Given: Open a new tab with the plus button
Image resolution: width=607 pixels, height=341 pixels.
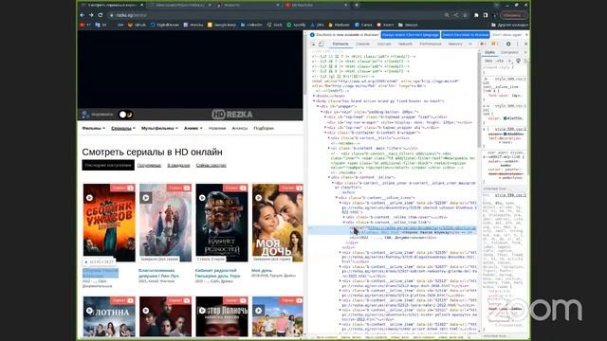Looking at the screenshot, I should [x=357, y=5].
